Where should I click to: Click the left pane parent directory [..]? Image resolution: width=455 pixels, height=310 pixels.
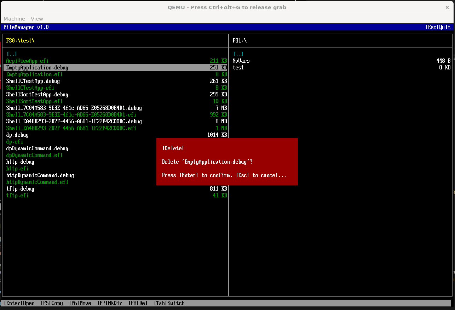coord(12,54)
